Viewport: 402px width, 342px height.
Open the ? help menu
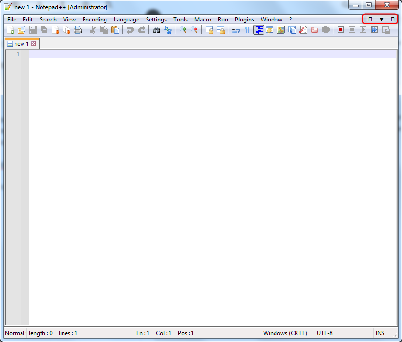pyautogui.click(x=290, y=20)
